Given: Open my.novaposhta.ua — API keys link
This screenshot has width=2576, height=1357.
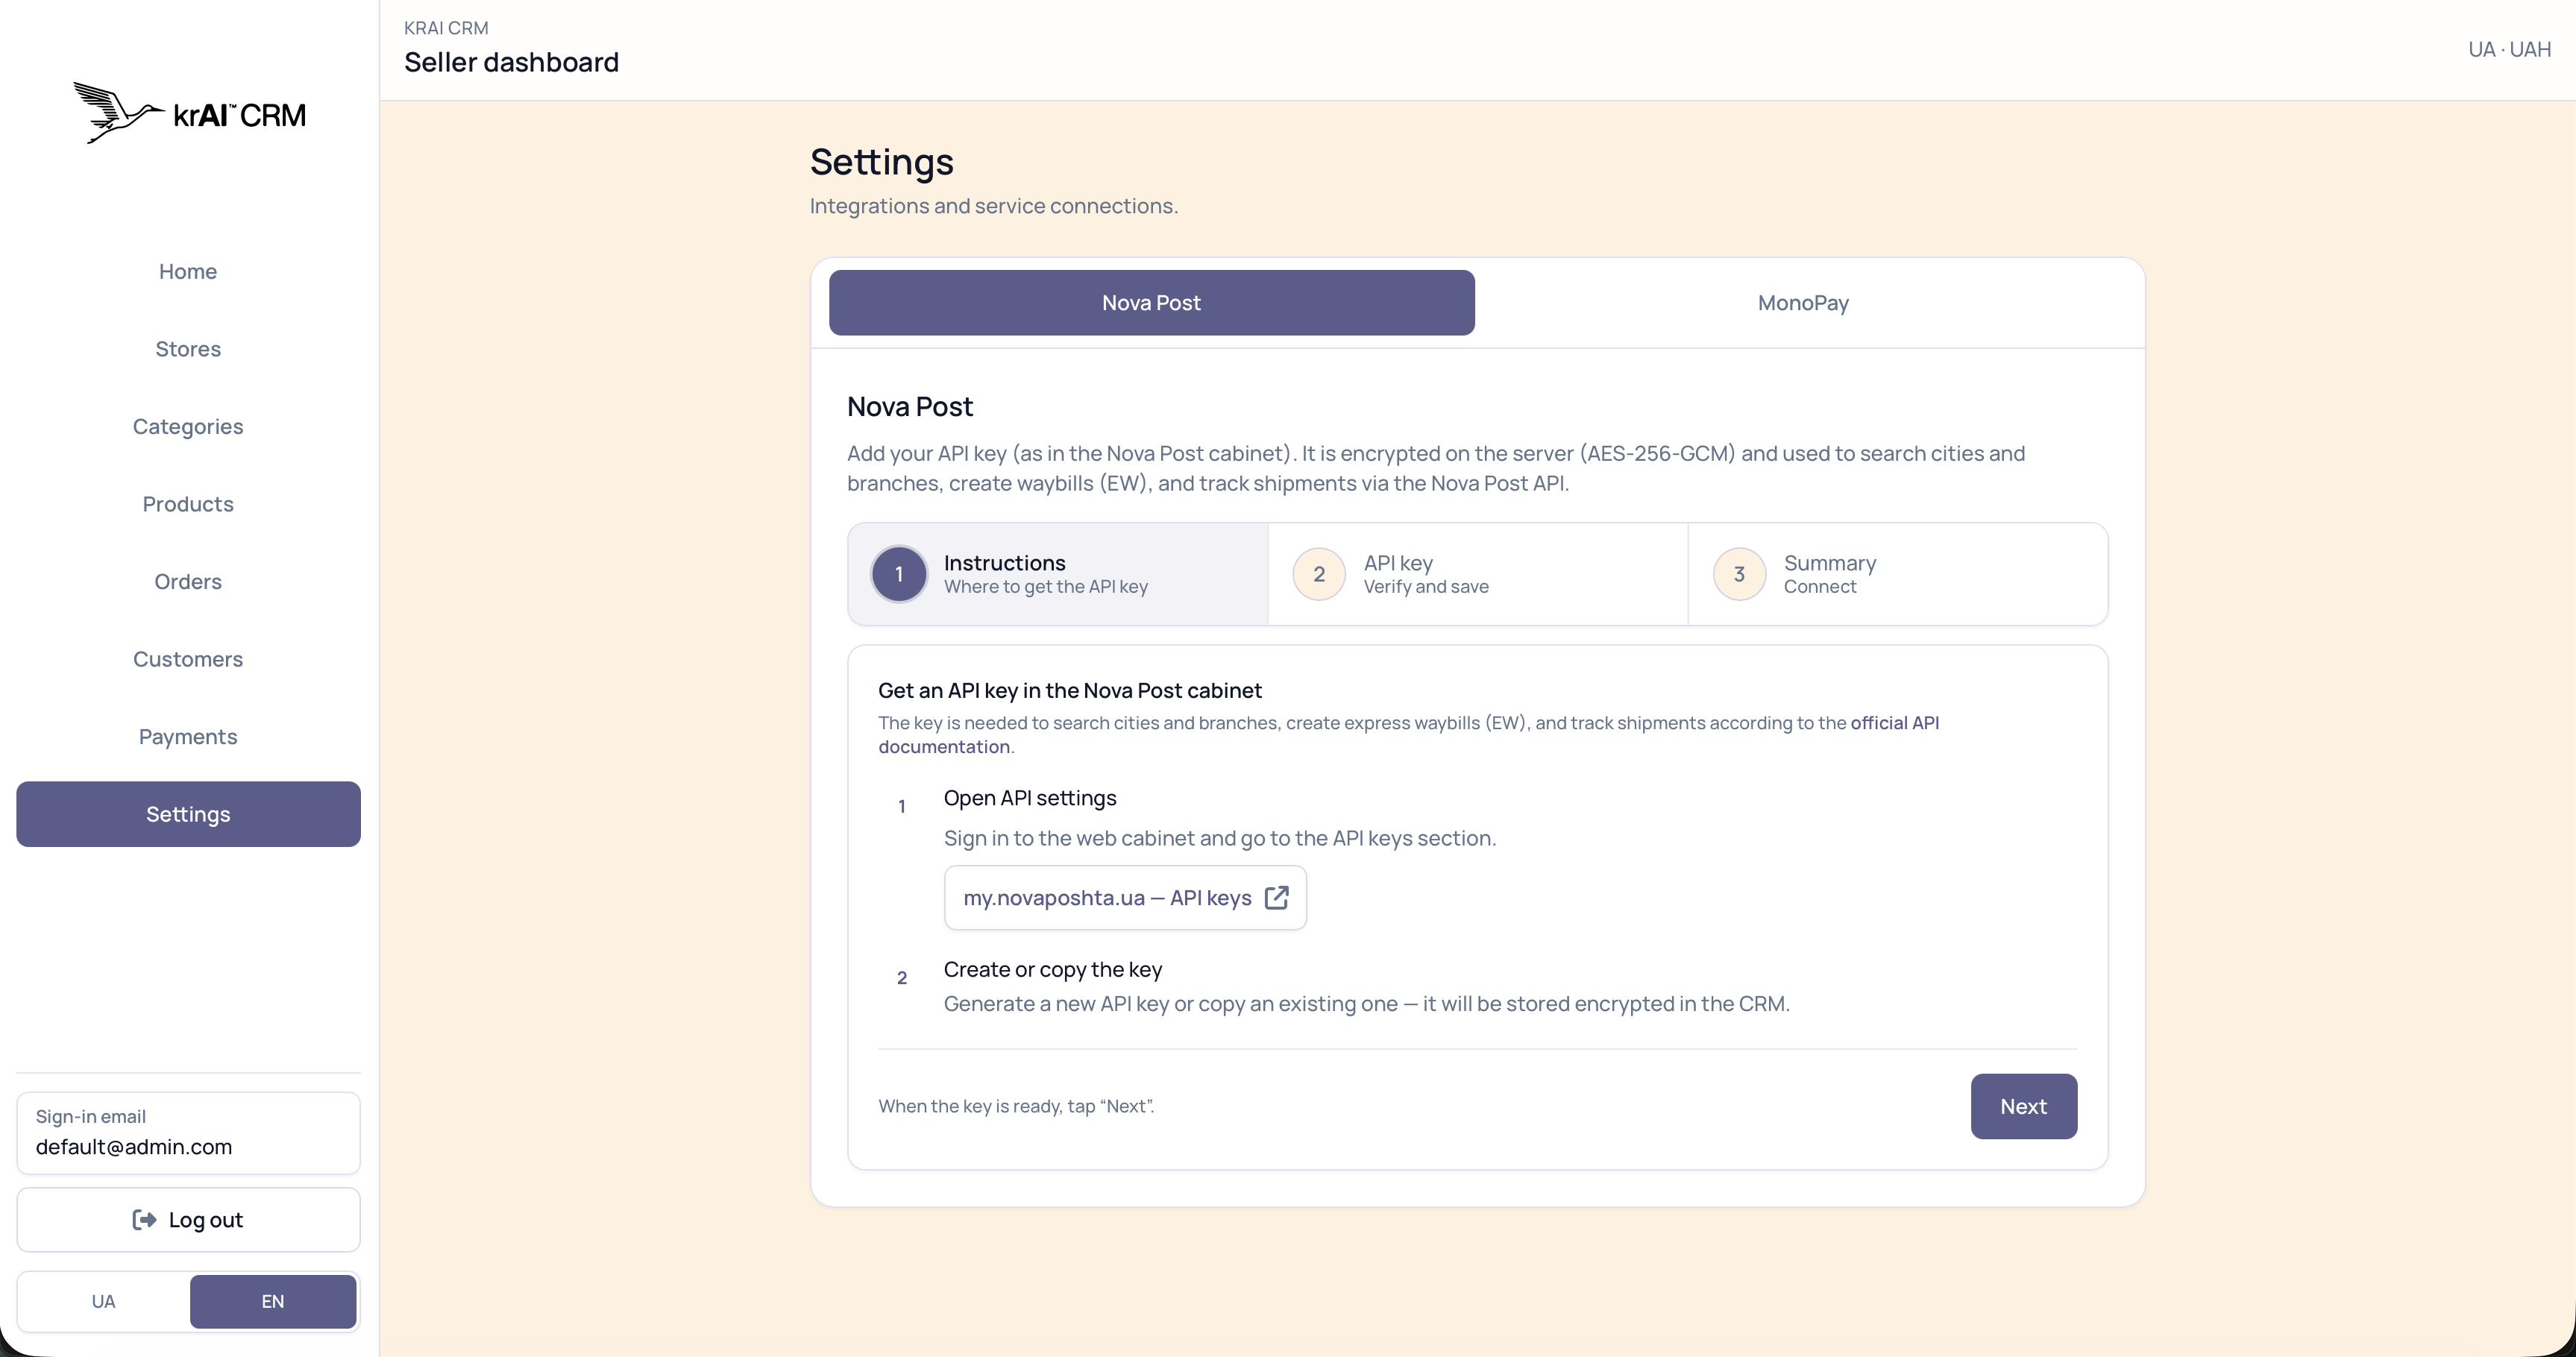Looking at the screenshot, I should pyautogui.click(x=1125, y=898).
